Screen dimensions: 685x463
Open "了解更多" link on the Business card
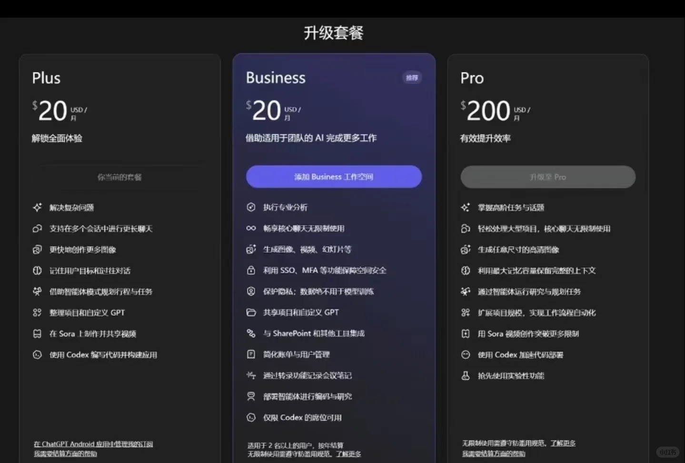coord(348,454)
